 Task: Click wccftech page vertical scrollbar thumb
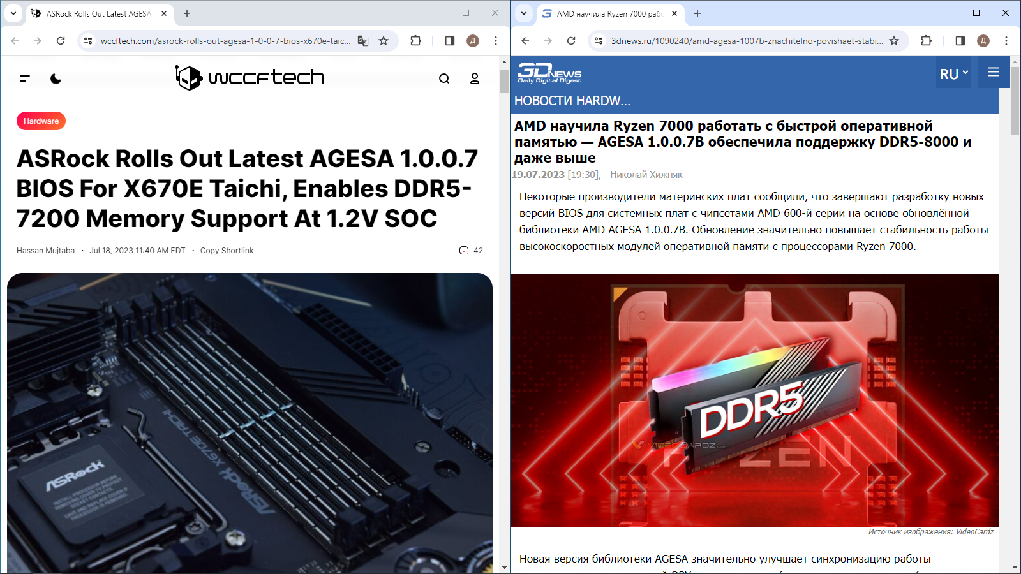tap(504, 81)
